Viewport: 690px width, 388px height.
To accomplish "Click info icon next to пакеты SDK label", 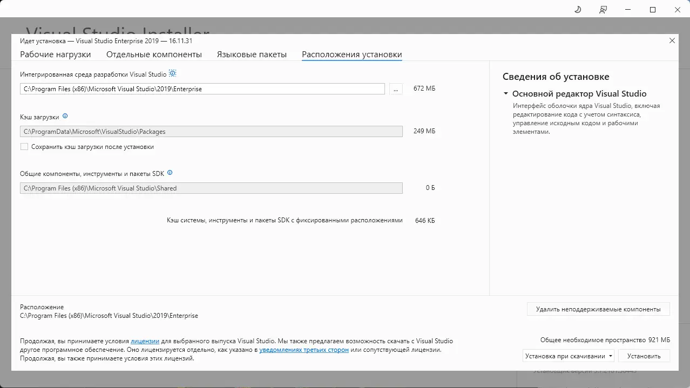I will pos(170,173).
